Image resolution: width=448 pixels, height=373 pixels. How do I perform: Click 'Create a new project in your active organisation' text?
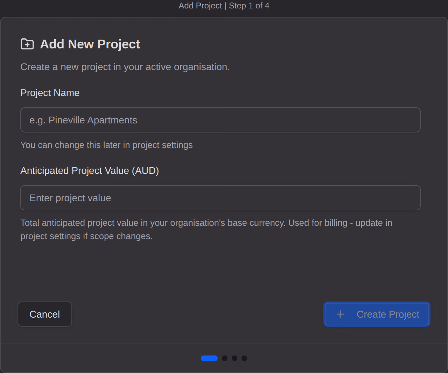tap(125, 67)
